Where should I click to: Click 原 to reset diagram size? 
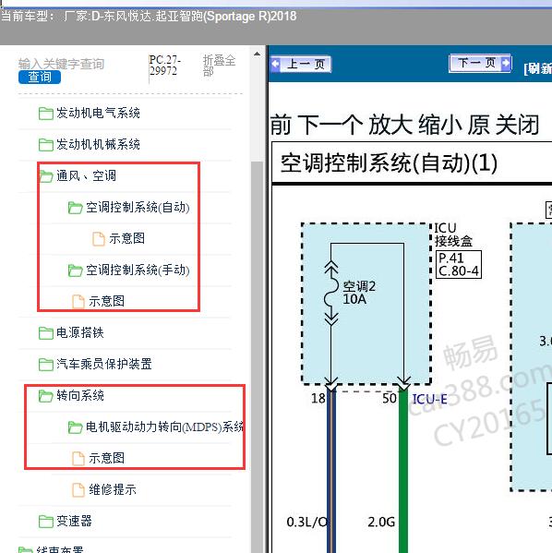pos(479,125)
